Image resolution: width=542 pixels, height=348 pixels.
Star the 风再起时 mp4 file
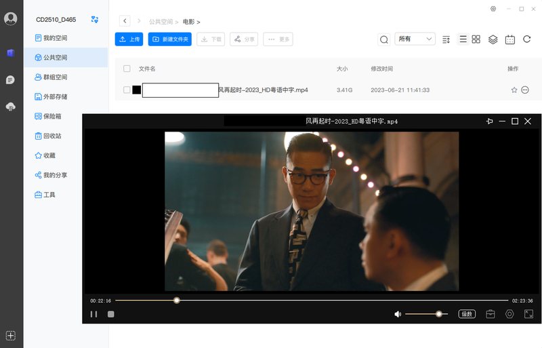point(514,90)
